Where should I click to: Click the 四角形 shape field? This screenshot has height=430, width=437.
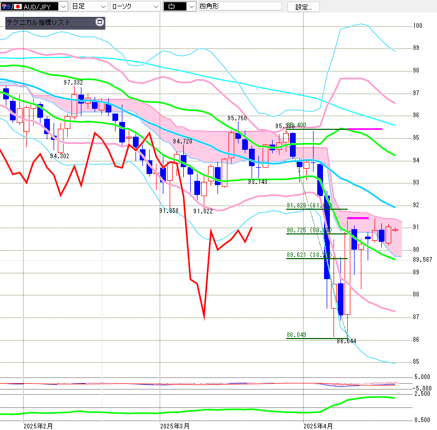click(240, 6)
